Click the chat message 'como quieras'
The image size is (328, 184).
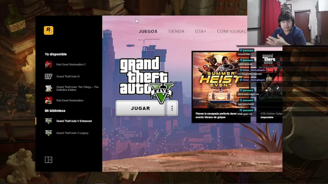245,64
